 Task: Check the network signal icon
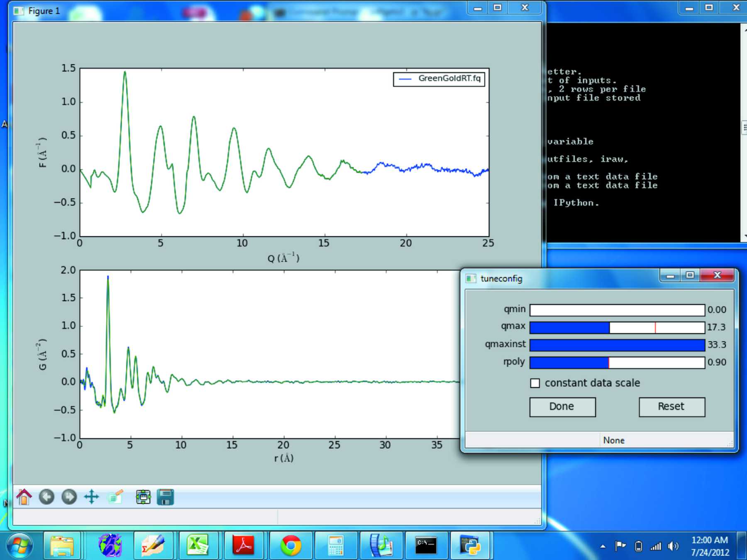click(x=656, y=546)
